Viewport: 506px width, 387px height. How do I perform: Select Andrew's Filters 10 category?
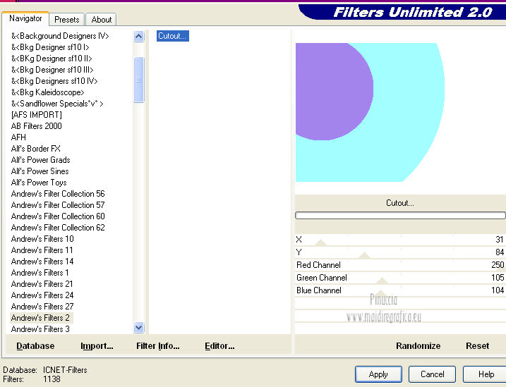42,239
